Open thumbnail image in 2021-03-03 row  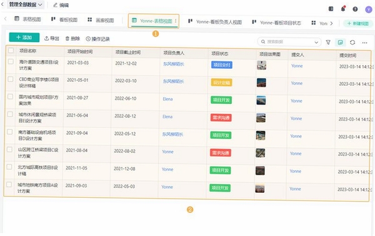261,65
